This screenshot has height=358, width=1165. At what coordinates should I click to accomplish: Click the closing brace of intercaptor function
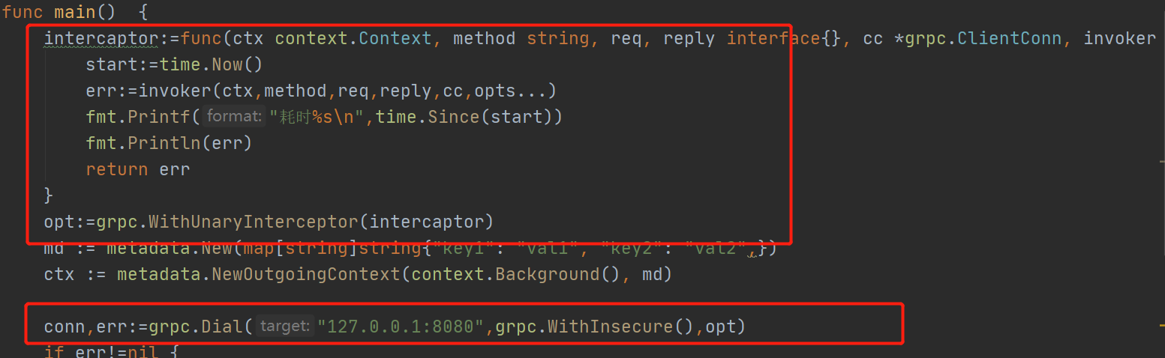coord(49,195)
